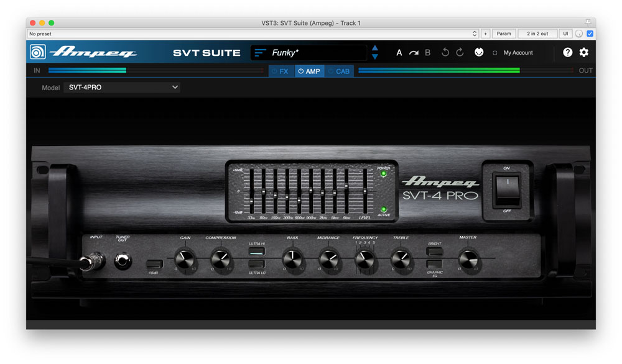Open the preset list icon beside Funky*
This screenshot has width=622, height=364.
point(259,53)
